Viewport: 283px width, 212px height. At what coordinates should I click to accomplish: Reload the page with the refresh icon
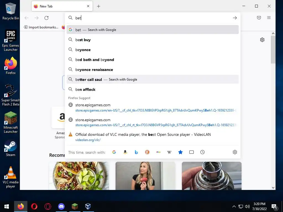46,18
